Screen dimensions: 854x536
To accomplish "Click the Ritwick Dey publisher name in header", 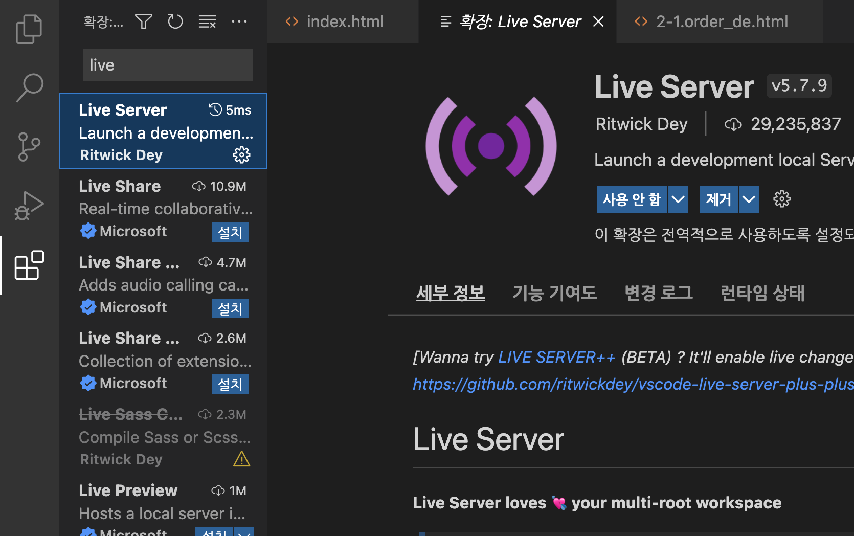I will click(x=641, y=124).
